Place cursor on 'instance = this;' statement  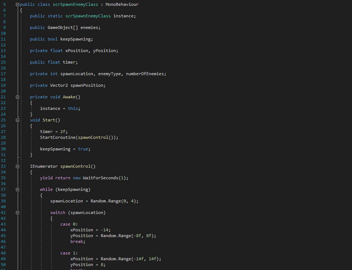[x=60, y=108]
